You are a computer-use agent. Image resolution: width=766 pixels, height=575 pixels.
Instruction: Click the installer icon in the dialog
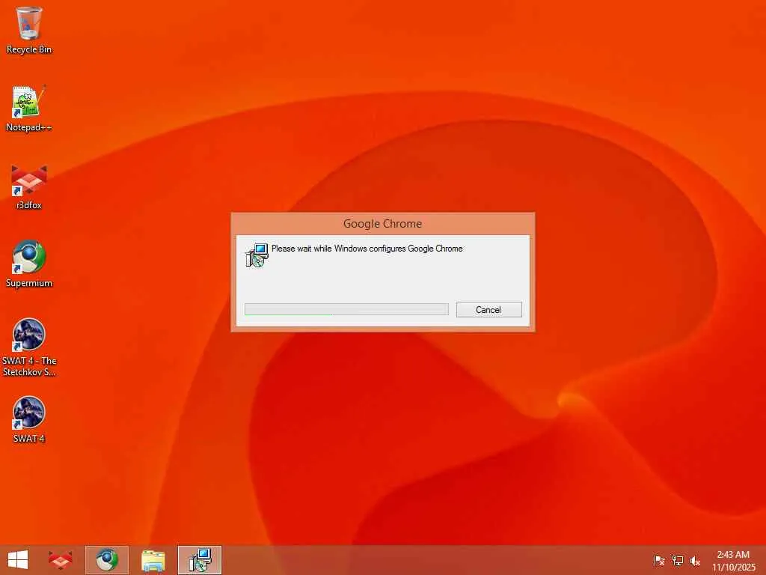coord(257,255)
